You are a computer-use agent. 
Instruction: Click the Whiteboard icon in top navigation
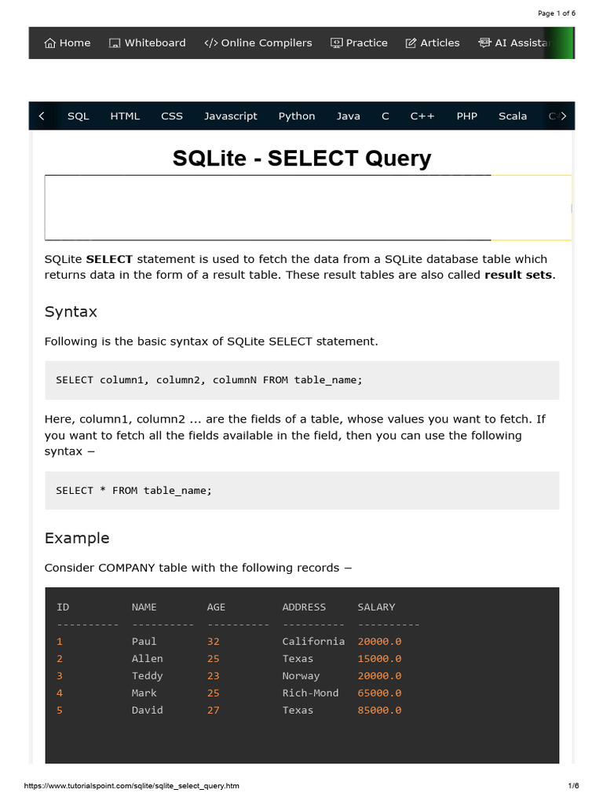115,43
